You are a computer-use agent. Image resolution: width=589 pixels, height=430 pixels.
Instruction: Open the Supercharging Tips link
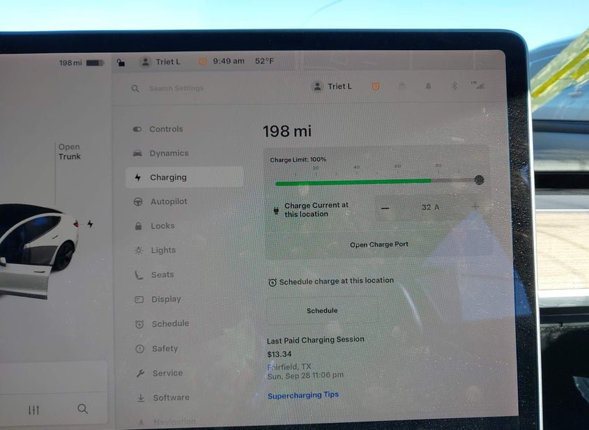[303, 395]
